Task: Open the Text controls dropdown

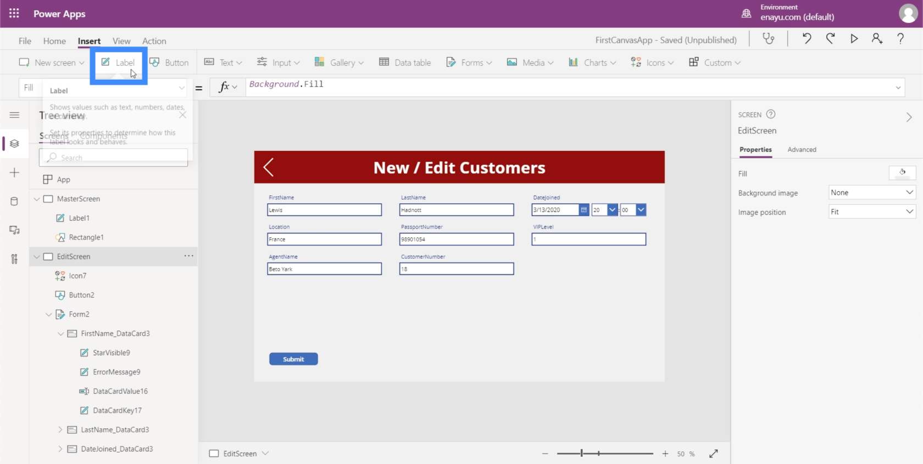Action: point(223,63)
